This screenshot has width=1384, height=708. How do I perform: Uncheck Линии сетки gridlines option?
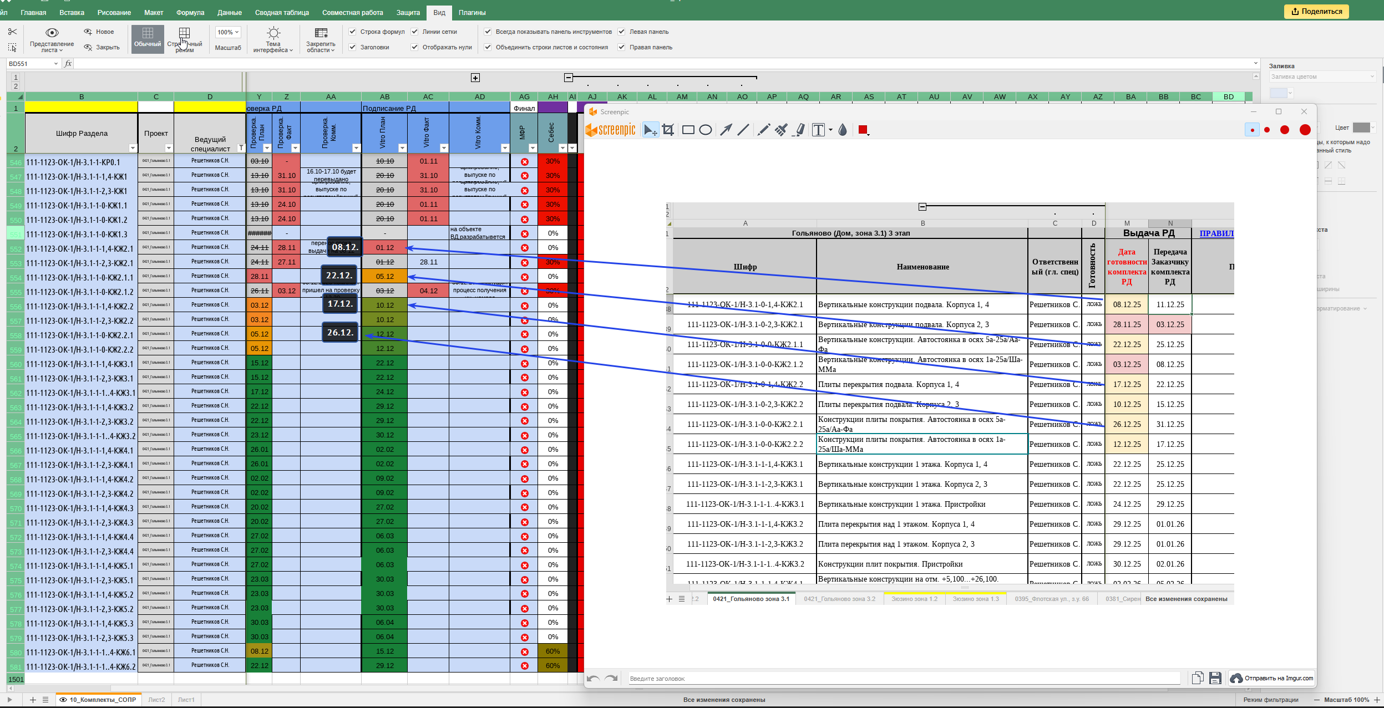(x=414, y=32)
